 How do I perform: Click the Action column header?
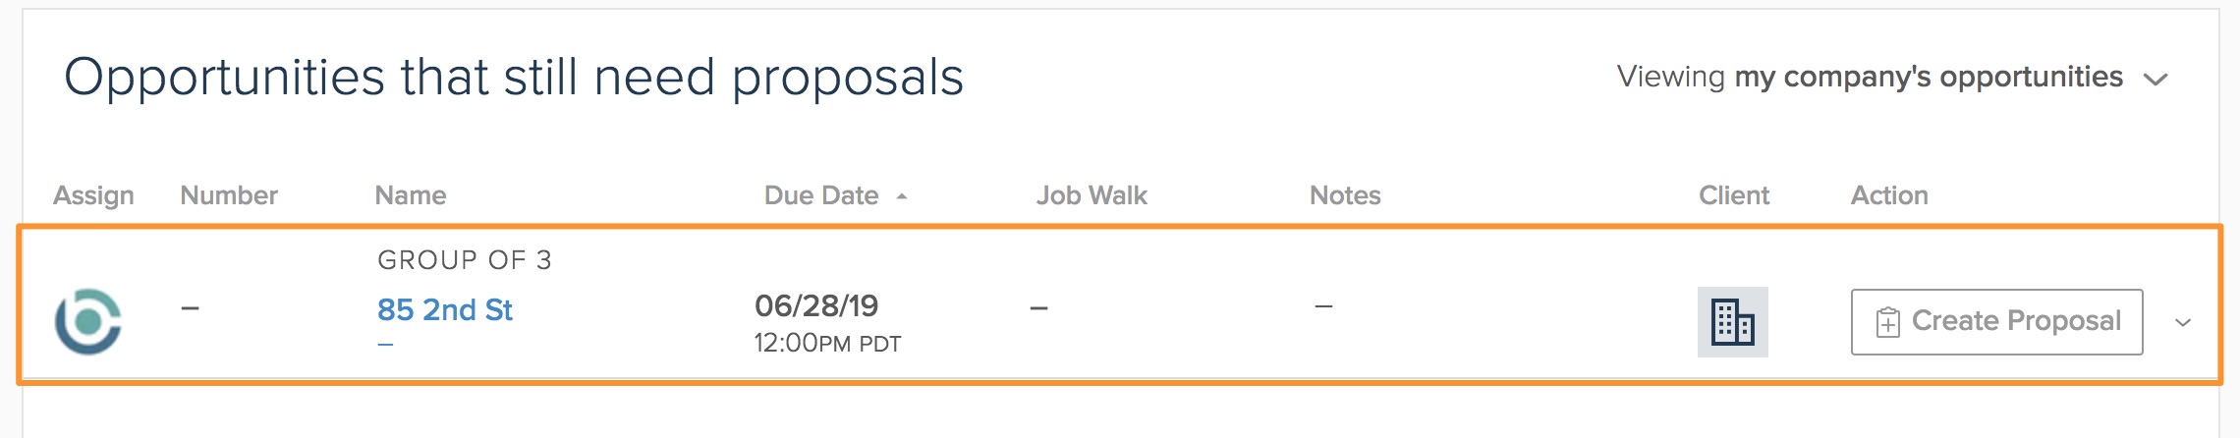click(x=1889, y=195)
